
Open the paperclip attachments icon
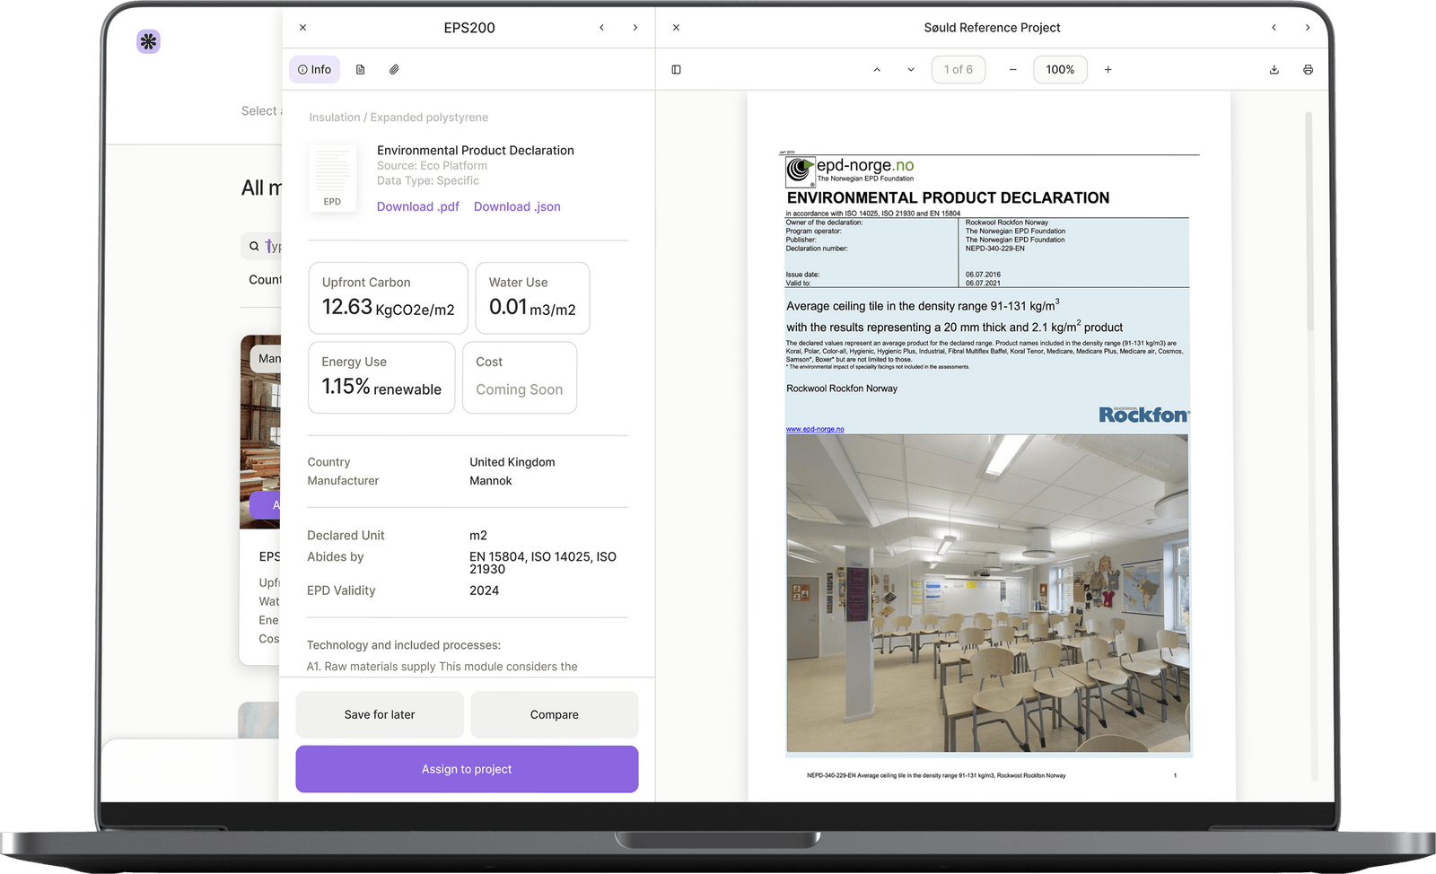(x=393, y=69)
